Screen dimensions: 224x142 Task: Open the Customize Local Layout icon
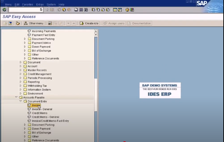click(132, 10)
